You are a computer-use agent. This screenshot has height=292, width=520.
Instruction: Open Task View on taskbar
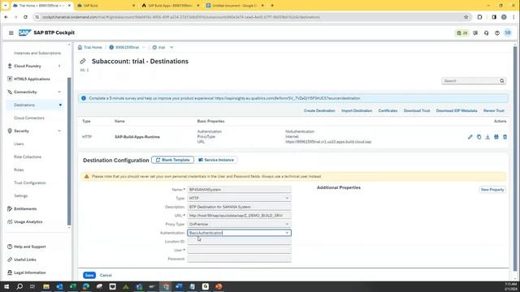[x=32, y=286]
